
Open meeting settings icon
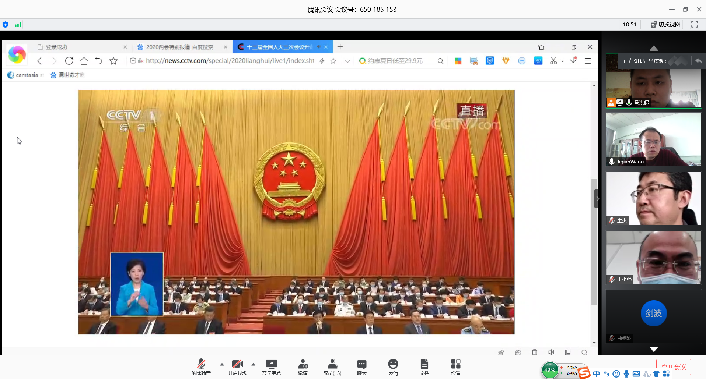pos(455,364)
